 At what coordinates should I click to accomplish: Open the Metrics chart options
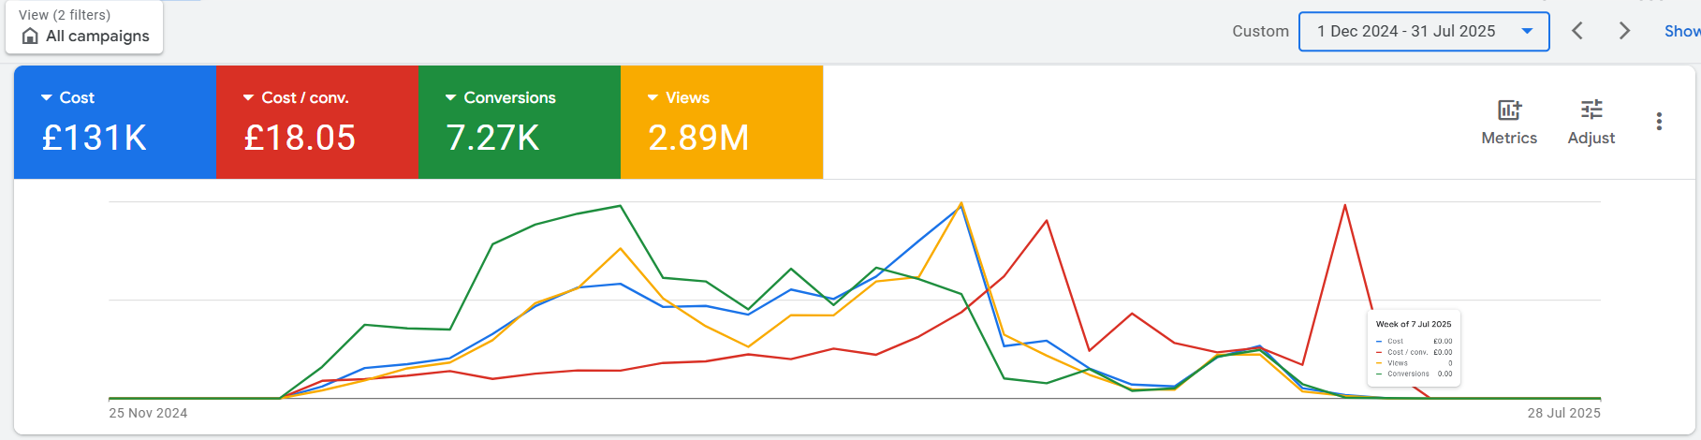click(1508, 122)
